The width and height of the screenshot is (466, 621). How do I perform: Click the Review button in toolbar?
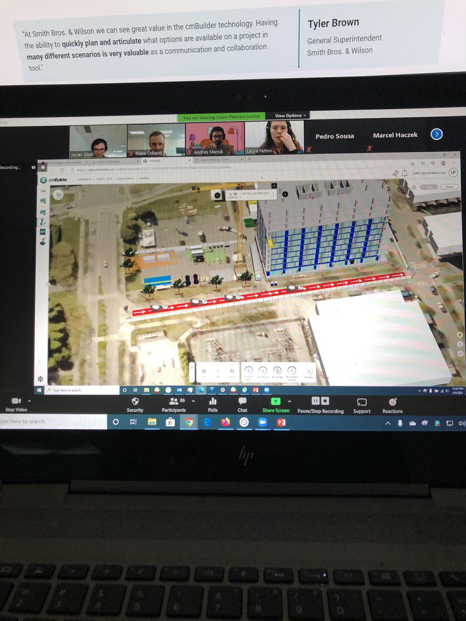click(x=309, y=372)
